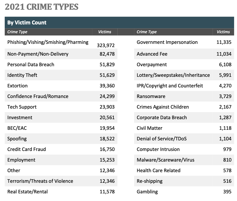The width and height of the screenshot is (237, 201).
Task: Select the 323,972 victims value
Action: [x=106, y=45]
